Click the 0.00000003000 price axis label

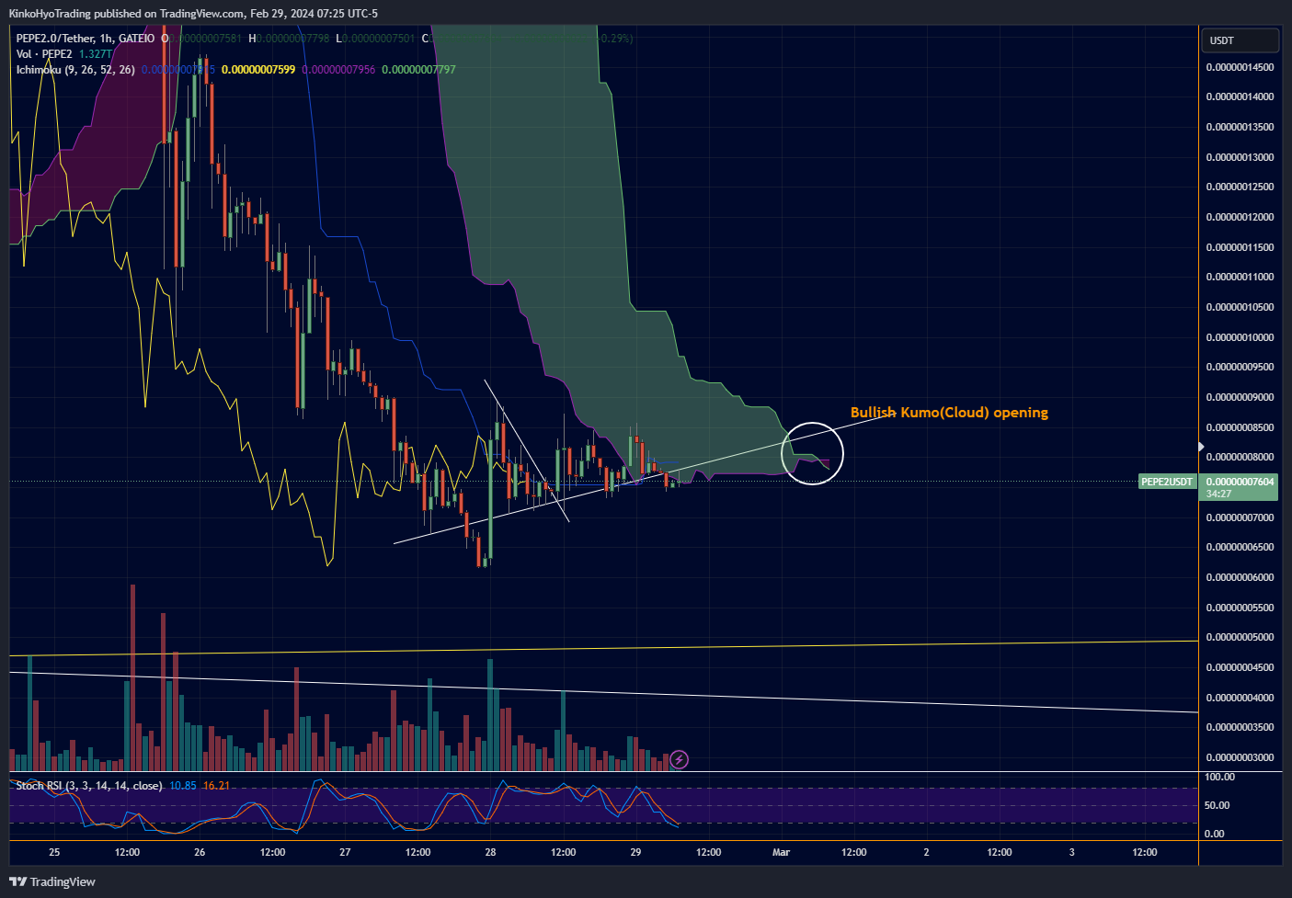1240,757
